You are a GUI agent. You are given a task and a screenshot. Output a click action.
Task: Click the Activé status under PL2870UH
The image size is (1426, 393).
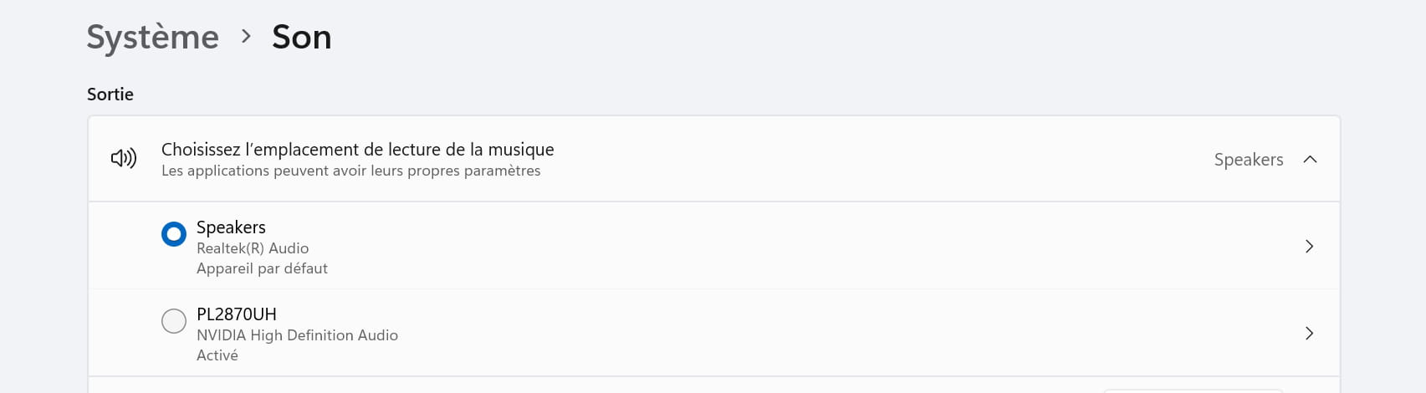click(217, 355)
